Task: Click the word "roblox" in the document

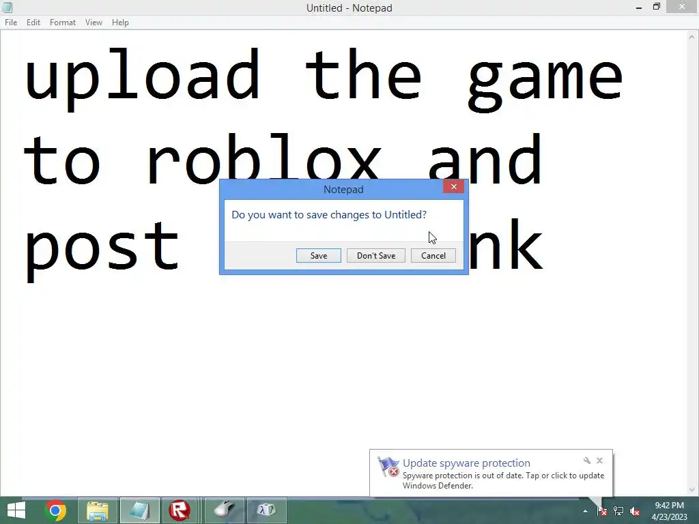Action: 264,158
